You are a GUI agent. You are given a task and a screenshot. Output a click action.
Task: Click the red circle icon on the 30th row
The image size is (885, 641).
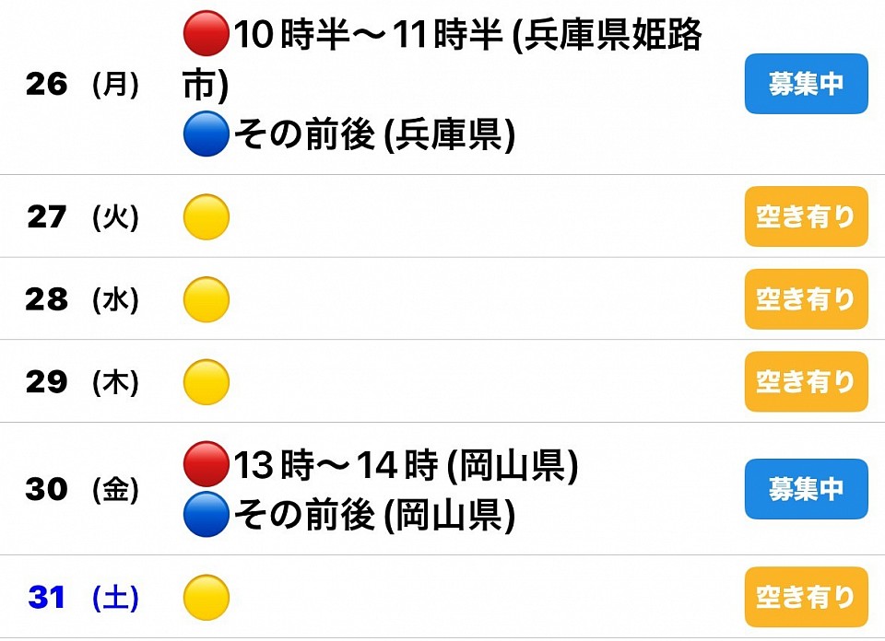tap(206, 465)
